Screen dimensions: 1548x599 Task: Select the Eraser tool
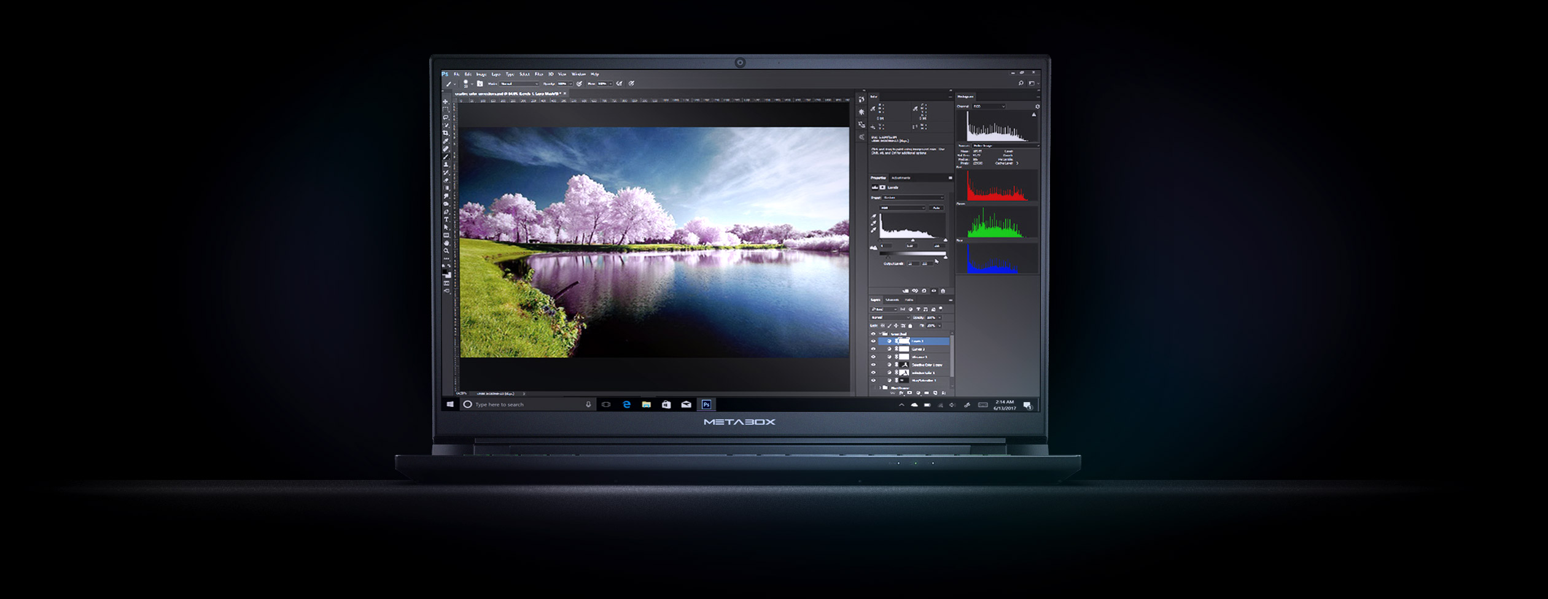coord(446,181)
